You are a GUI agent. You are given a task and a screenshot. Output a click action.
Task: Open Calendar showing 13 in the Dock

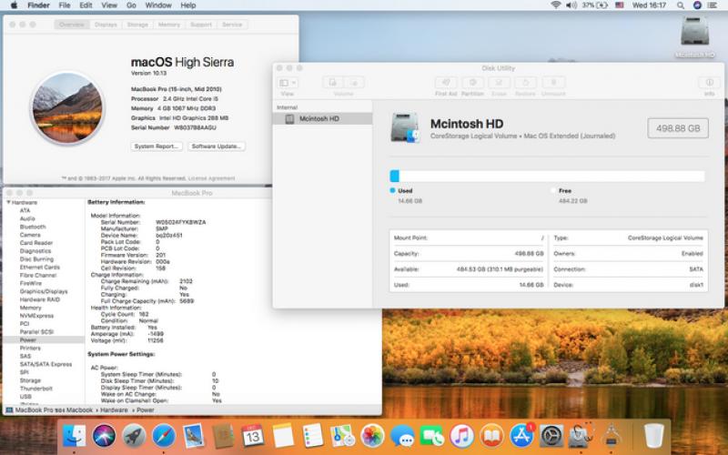pos(253,436)
